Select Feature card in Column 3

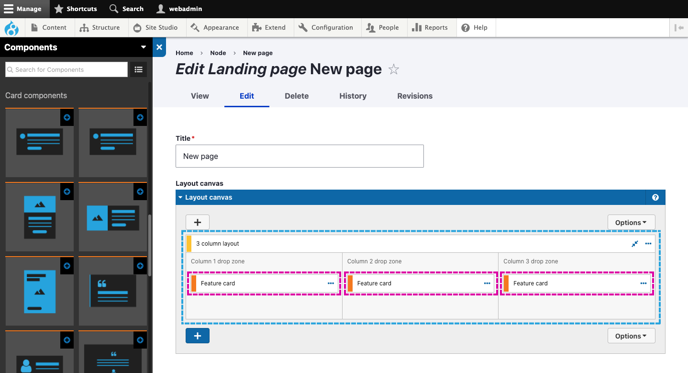[x=577, y=283]
